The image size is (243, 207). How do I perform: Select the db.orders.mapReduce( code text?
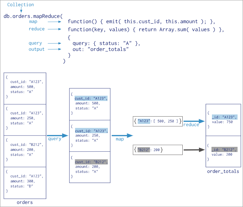33,16
